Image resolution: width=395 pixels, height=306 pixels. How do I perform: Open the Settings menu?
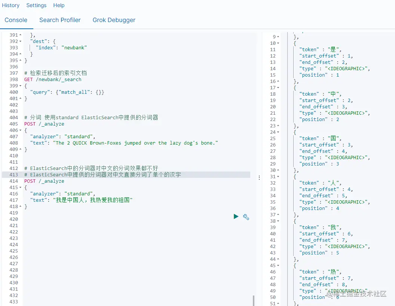coord(36,5)
